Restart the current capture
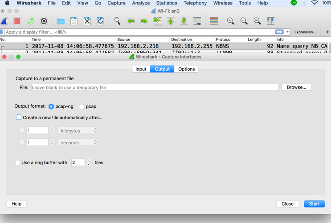 tap(30, 21)
